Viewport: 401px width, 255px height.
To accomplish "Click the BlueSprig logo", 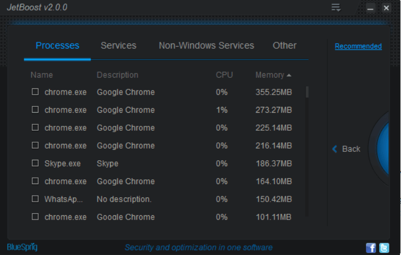I will click(x=22, y=247).
